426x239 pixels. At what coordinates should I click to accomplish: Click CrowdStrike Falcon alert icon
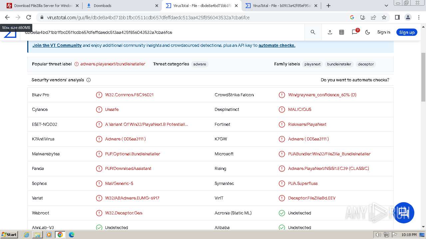282,95
